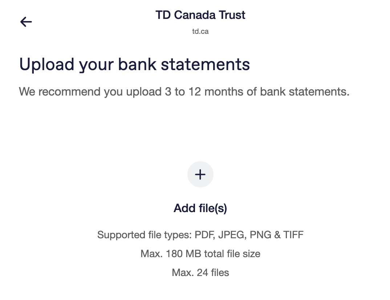Click the upload drop area around the plus
Image resolution: width=390 pixels, height=300 pixels.
pos(200,174)
